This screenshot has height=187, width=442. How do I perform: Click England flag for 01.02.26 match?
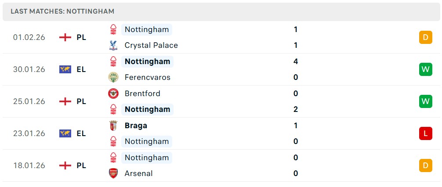pyautogui.click(x=65, y=37)
